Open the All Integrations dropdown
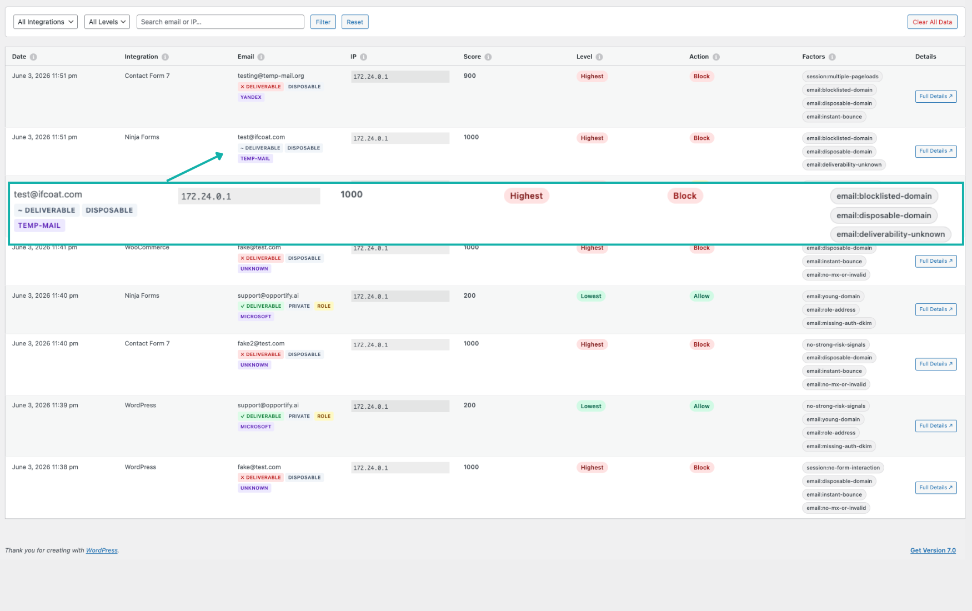The width and height of the screenshot is (972, 611). (46, 22)
